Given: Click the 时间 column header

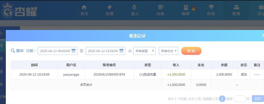Looking at the screenshot, I should pos(34,65).
